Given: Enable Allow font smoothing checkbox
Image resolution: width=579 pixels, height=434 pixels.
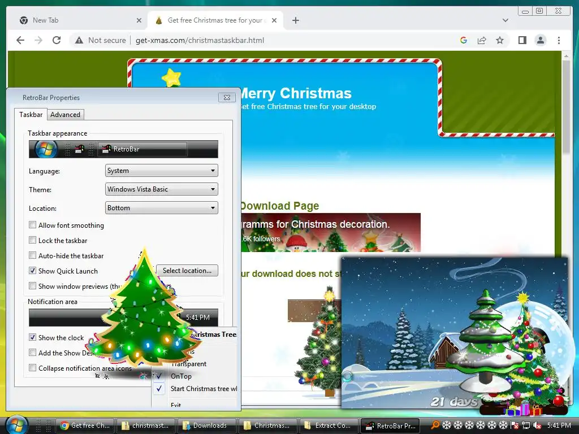Looking at the screenshot, I should point(32,225).
